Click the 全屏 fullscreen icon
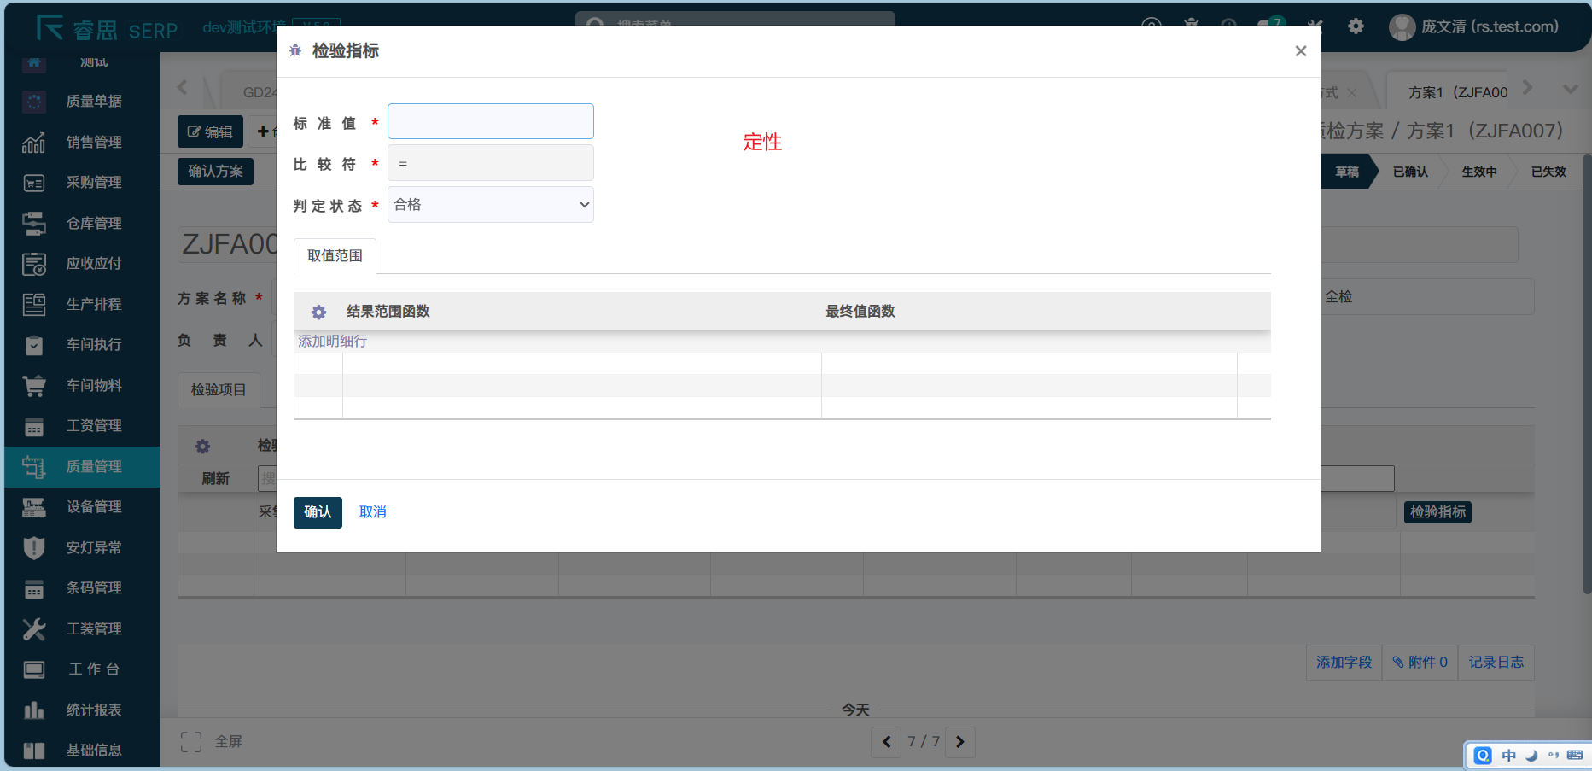 [x=191, y=742]
